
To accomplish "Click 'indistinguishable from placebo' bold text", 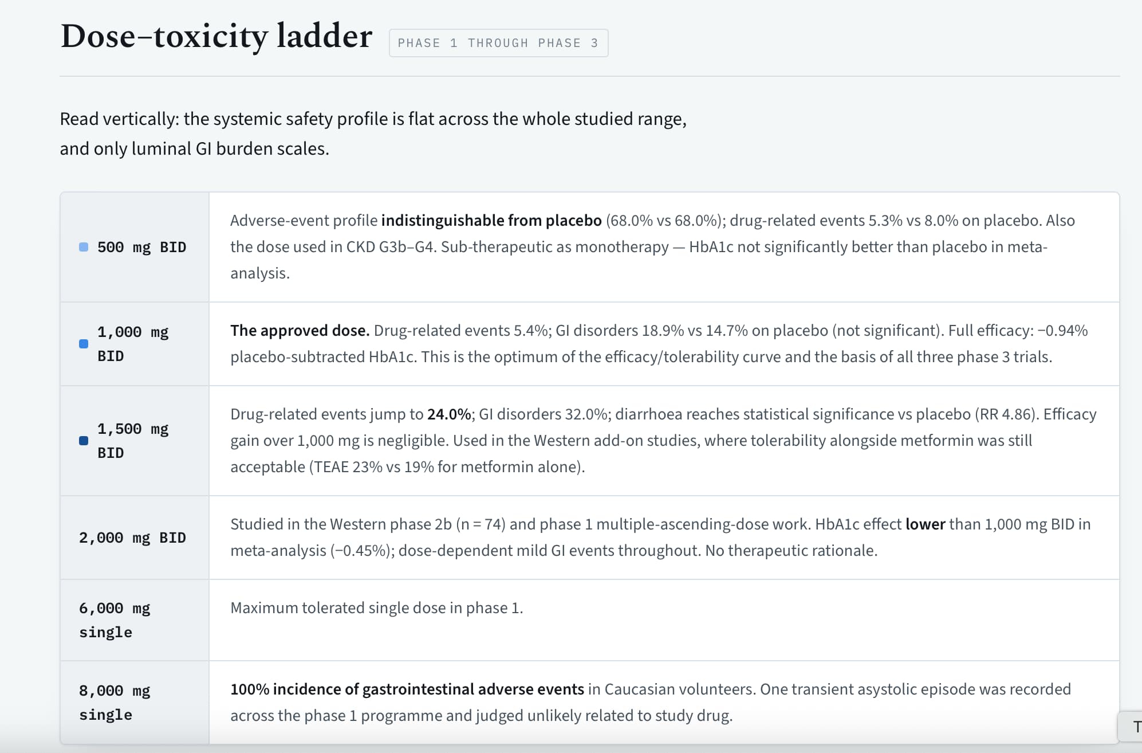I will [x=491, y=221].
